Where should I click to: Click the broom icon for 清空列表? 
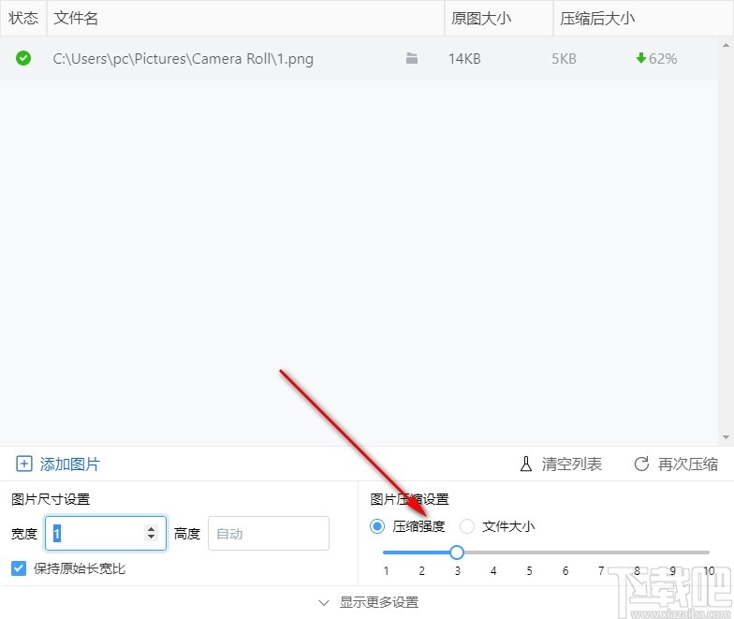[526, 464]
